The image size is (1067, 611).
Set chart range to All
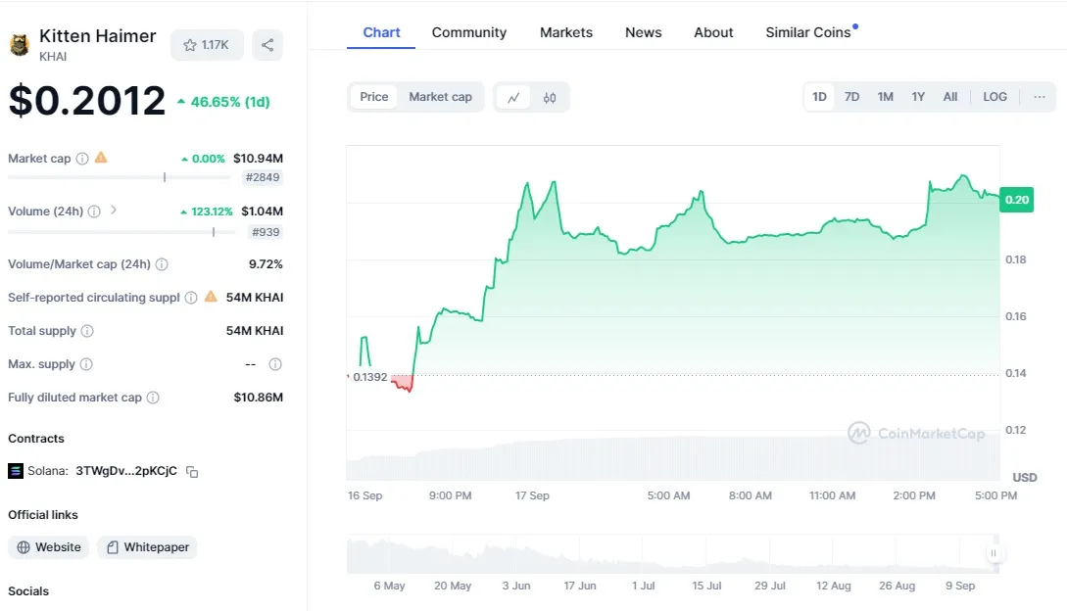[950, 97]
